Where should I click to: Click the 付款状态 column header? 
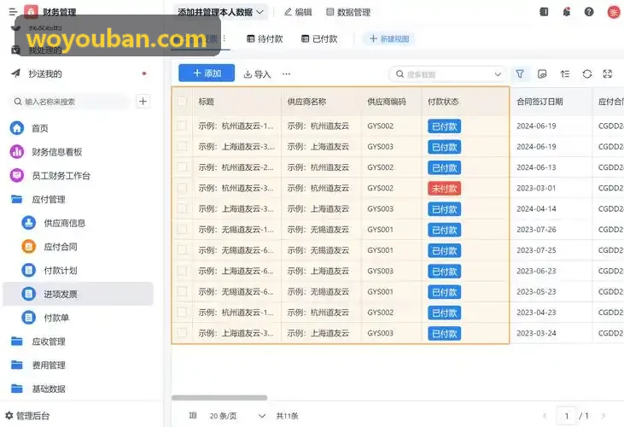(443, 102)
